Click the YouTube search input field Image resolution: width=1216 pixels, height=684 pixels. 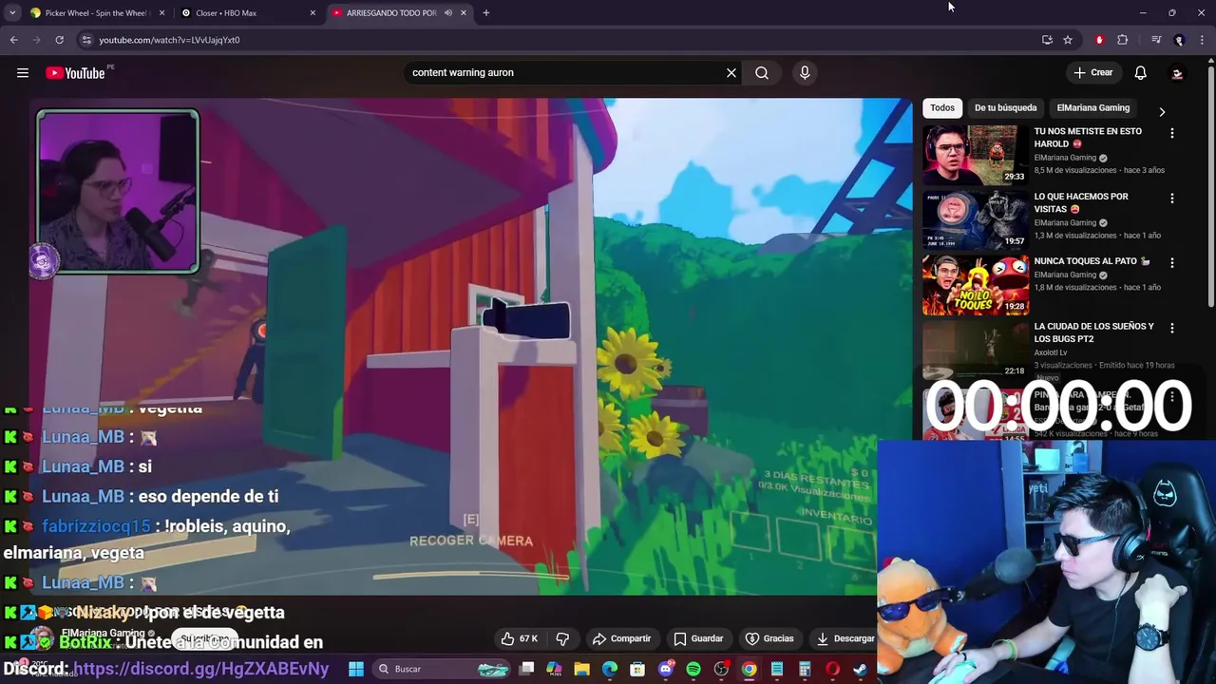pyautogui.click(x=565, y=72)
